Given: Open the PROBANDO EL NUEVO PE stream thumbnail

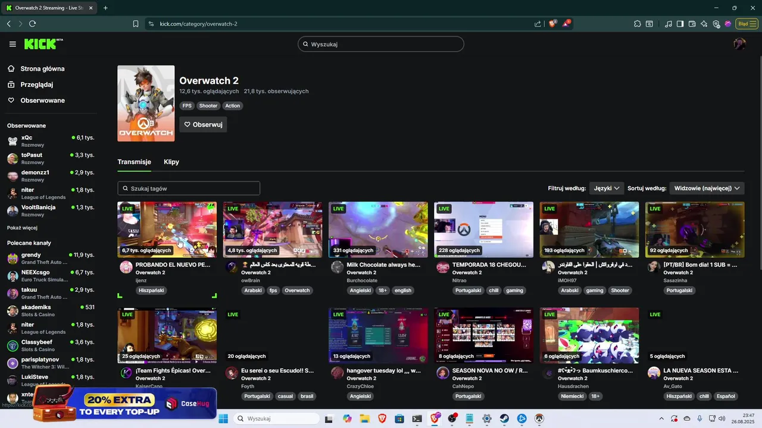Looking at the screenshot, I should 167,229.
